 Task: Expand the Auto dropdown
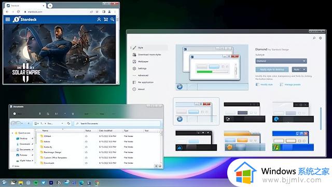[x=299, y=69]
